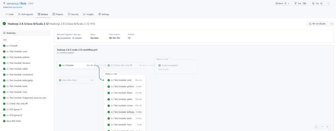Viewport: 336px width, 131px height.
Task: Open the Code tab
Action: click(9, 14)
